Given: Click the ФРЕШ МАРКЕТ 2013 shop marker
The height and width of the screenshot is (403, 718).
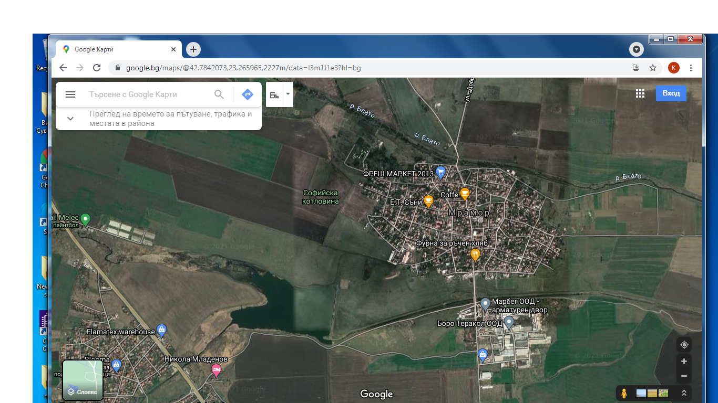Looking at the screenshot, I should (x=441, y=172).
